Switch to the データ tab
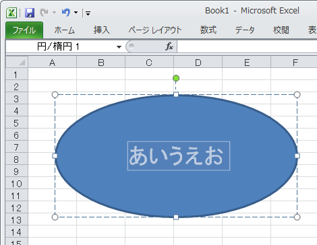Viewport: 317px width, 245px height. [x=245, y=30]
